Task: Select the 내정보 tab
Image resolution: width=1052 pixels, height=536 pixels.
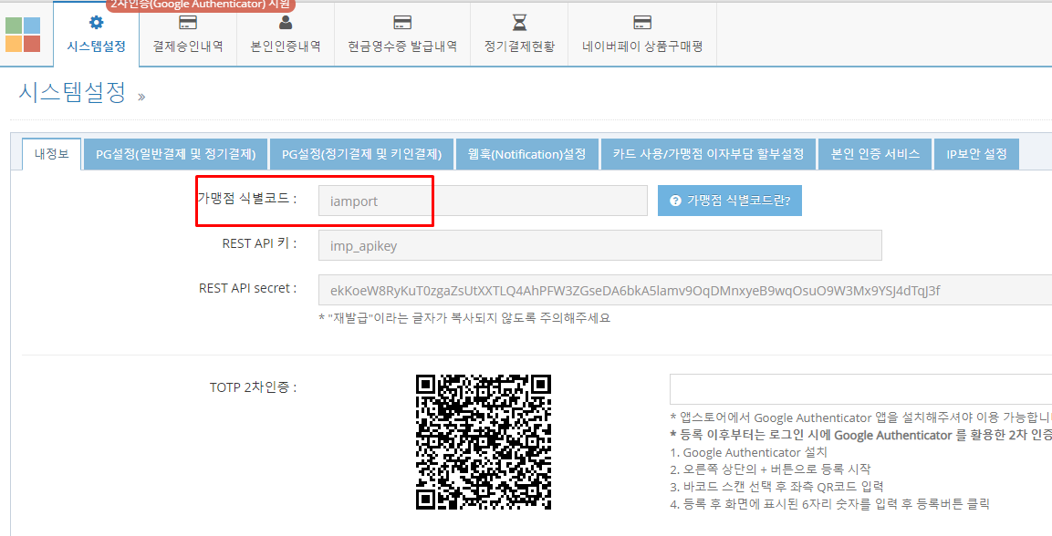Action: point(52,154)
